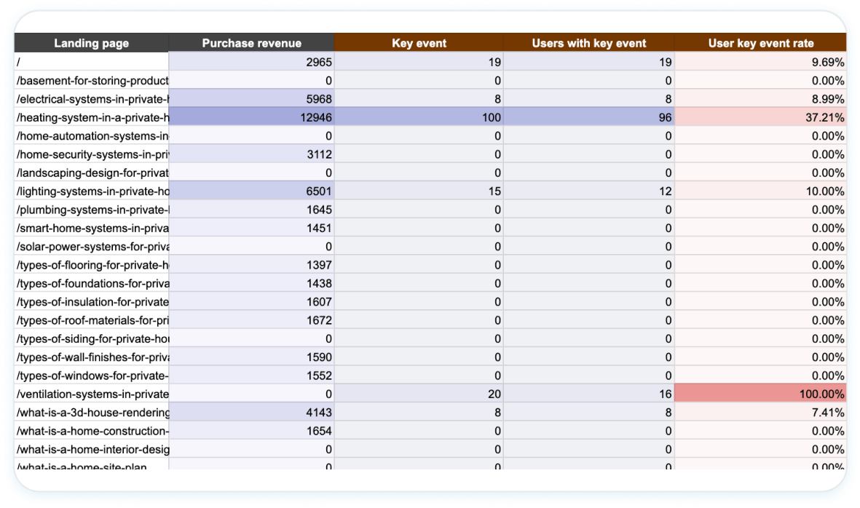This screenshot has height=508, width=860.
Task: Click the Key event cell showing 20
Action: tap(418, 394)
